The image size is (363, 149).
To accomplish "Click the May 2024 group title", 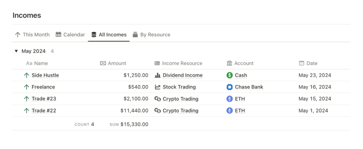I will [x=34, y=51].
